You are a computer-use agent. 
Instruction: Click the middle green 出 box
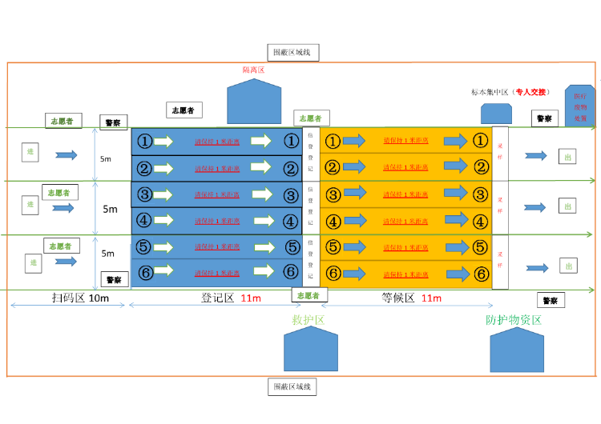[569, 206]
